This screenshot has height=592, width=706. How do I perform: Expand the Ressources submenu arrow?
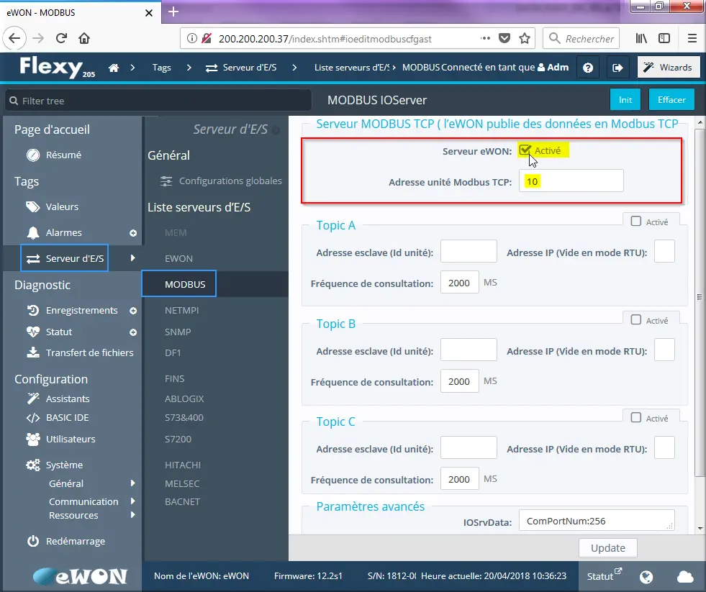[x=133, y=514]
